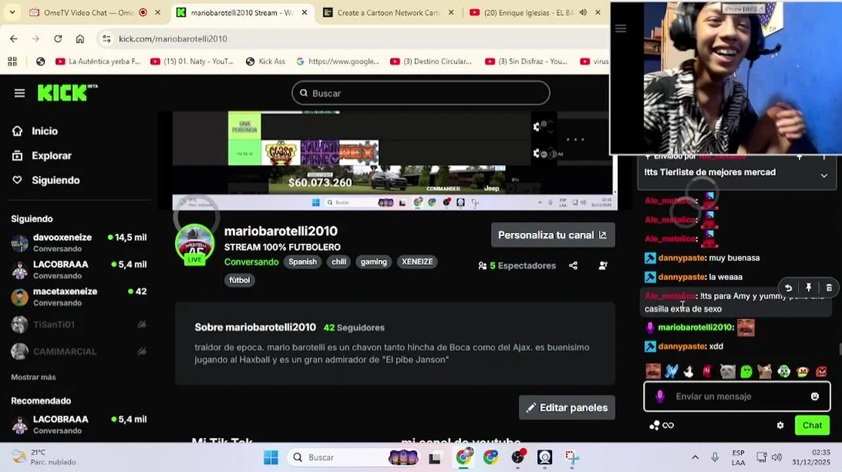
Task: Click the purple microphone icon in chat input
Action: (660, 397)
